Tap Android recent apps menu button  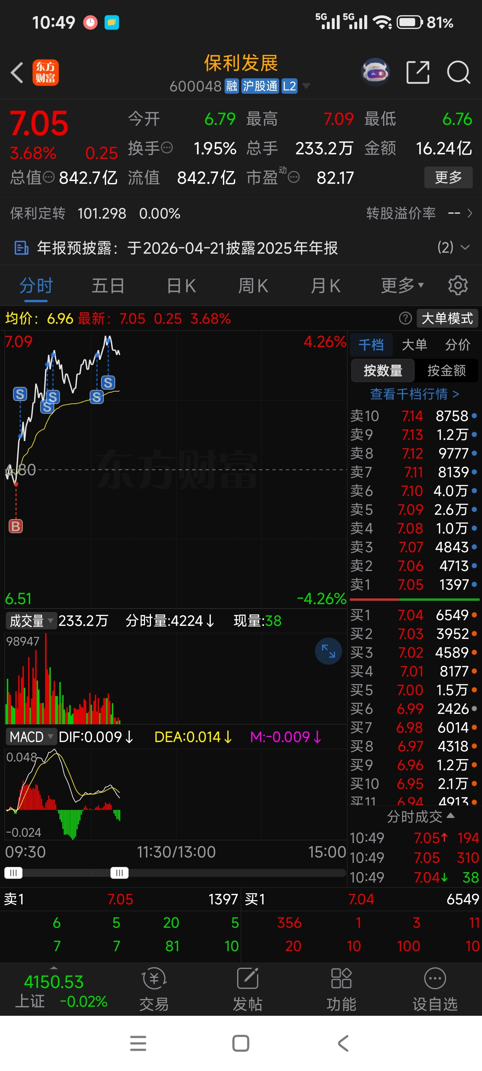click(138, 1043)
